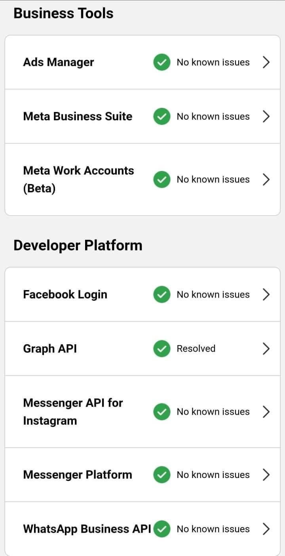
Task: Open the Messenger Platform chevron
Action: (266, 474)
